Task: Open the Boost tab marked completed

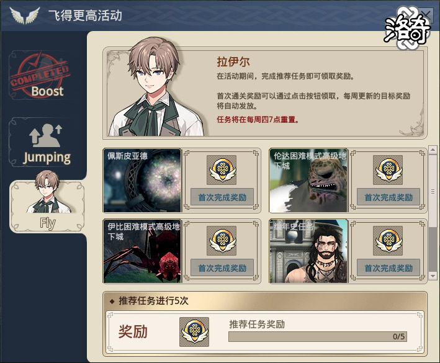Action: [39, 76]
